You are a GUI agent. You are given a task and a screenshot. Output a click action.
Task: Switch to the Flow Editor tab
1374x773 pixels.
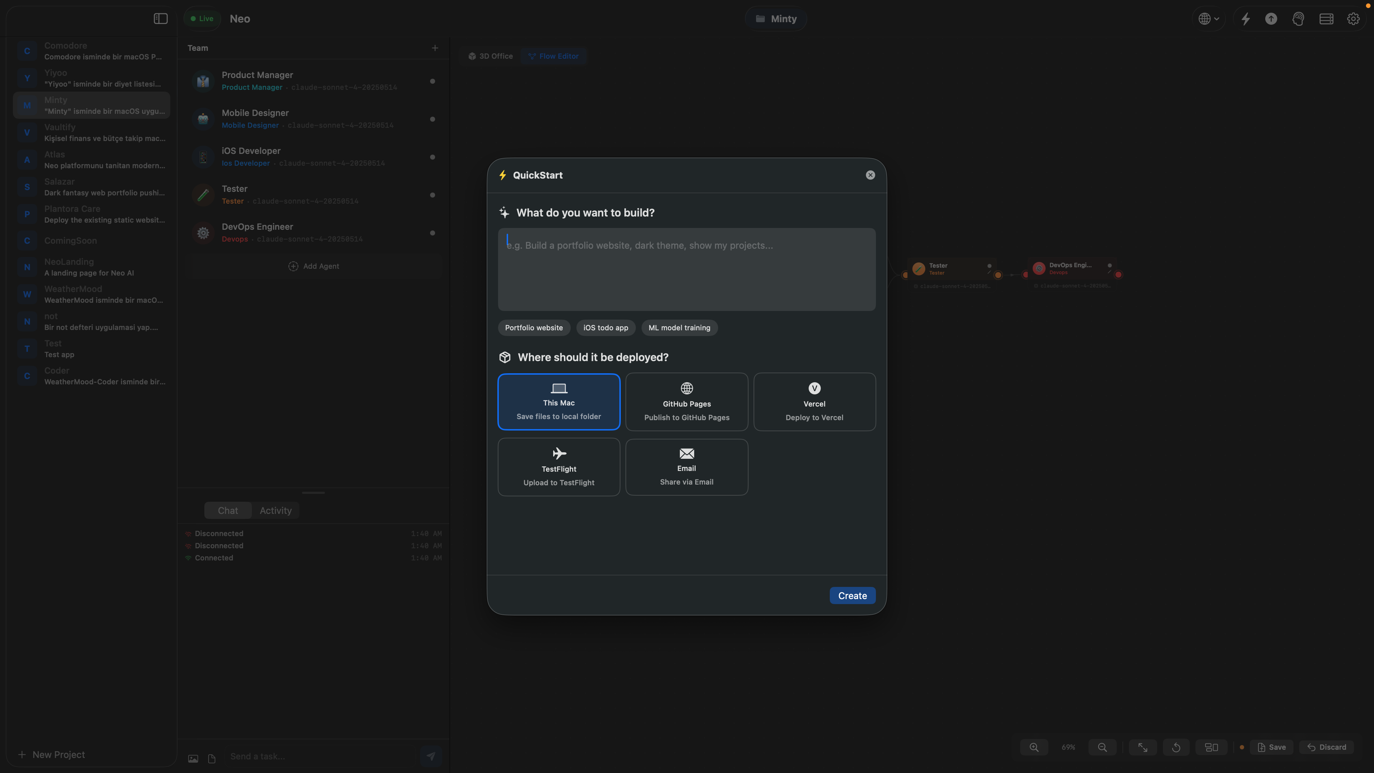coord(553,56)
